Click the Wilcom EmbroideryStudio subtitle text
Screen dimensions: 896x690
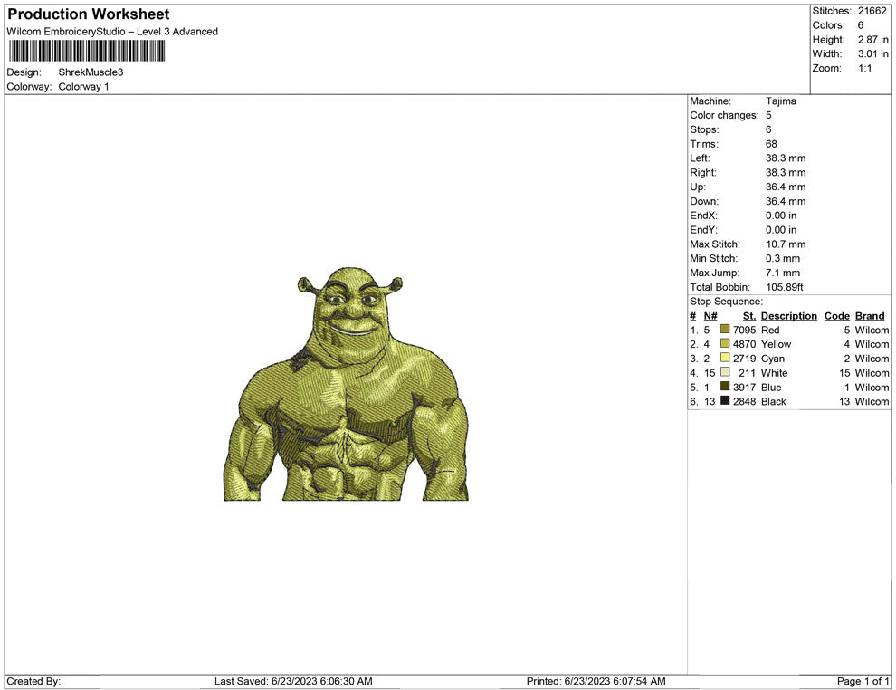point(112,32)
